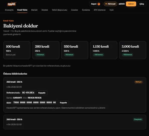Click the Bekliyor status badge
This screenshot has height=136, width=149.
138,82
